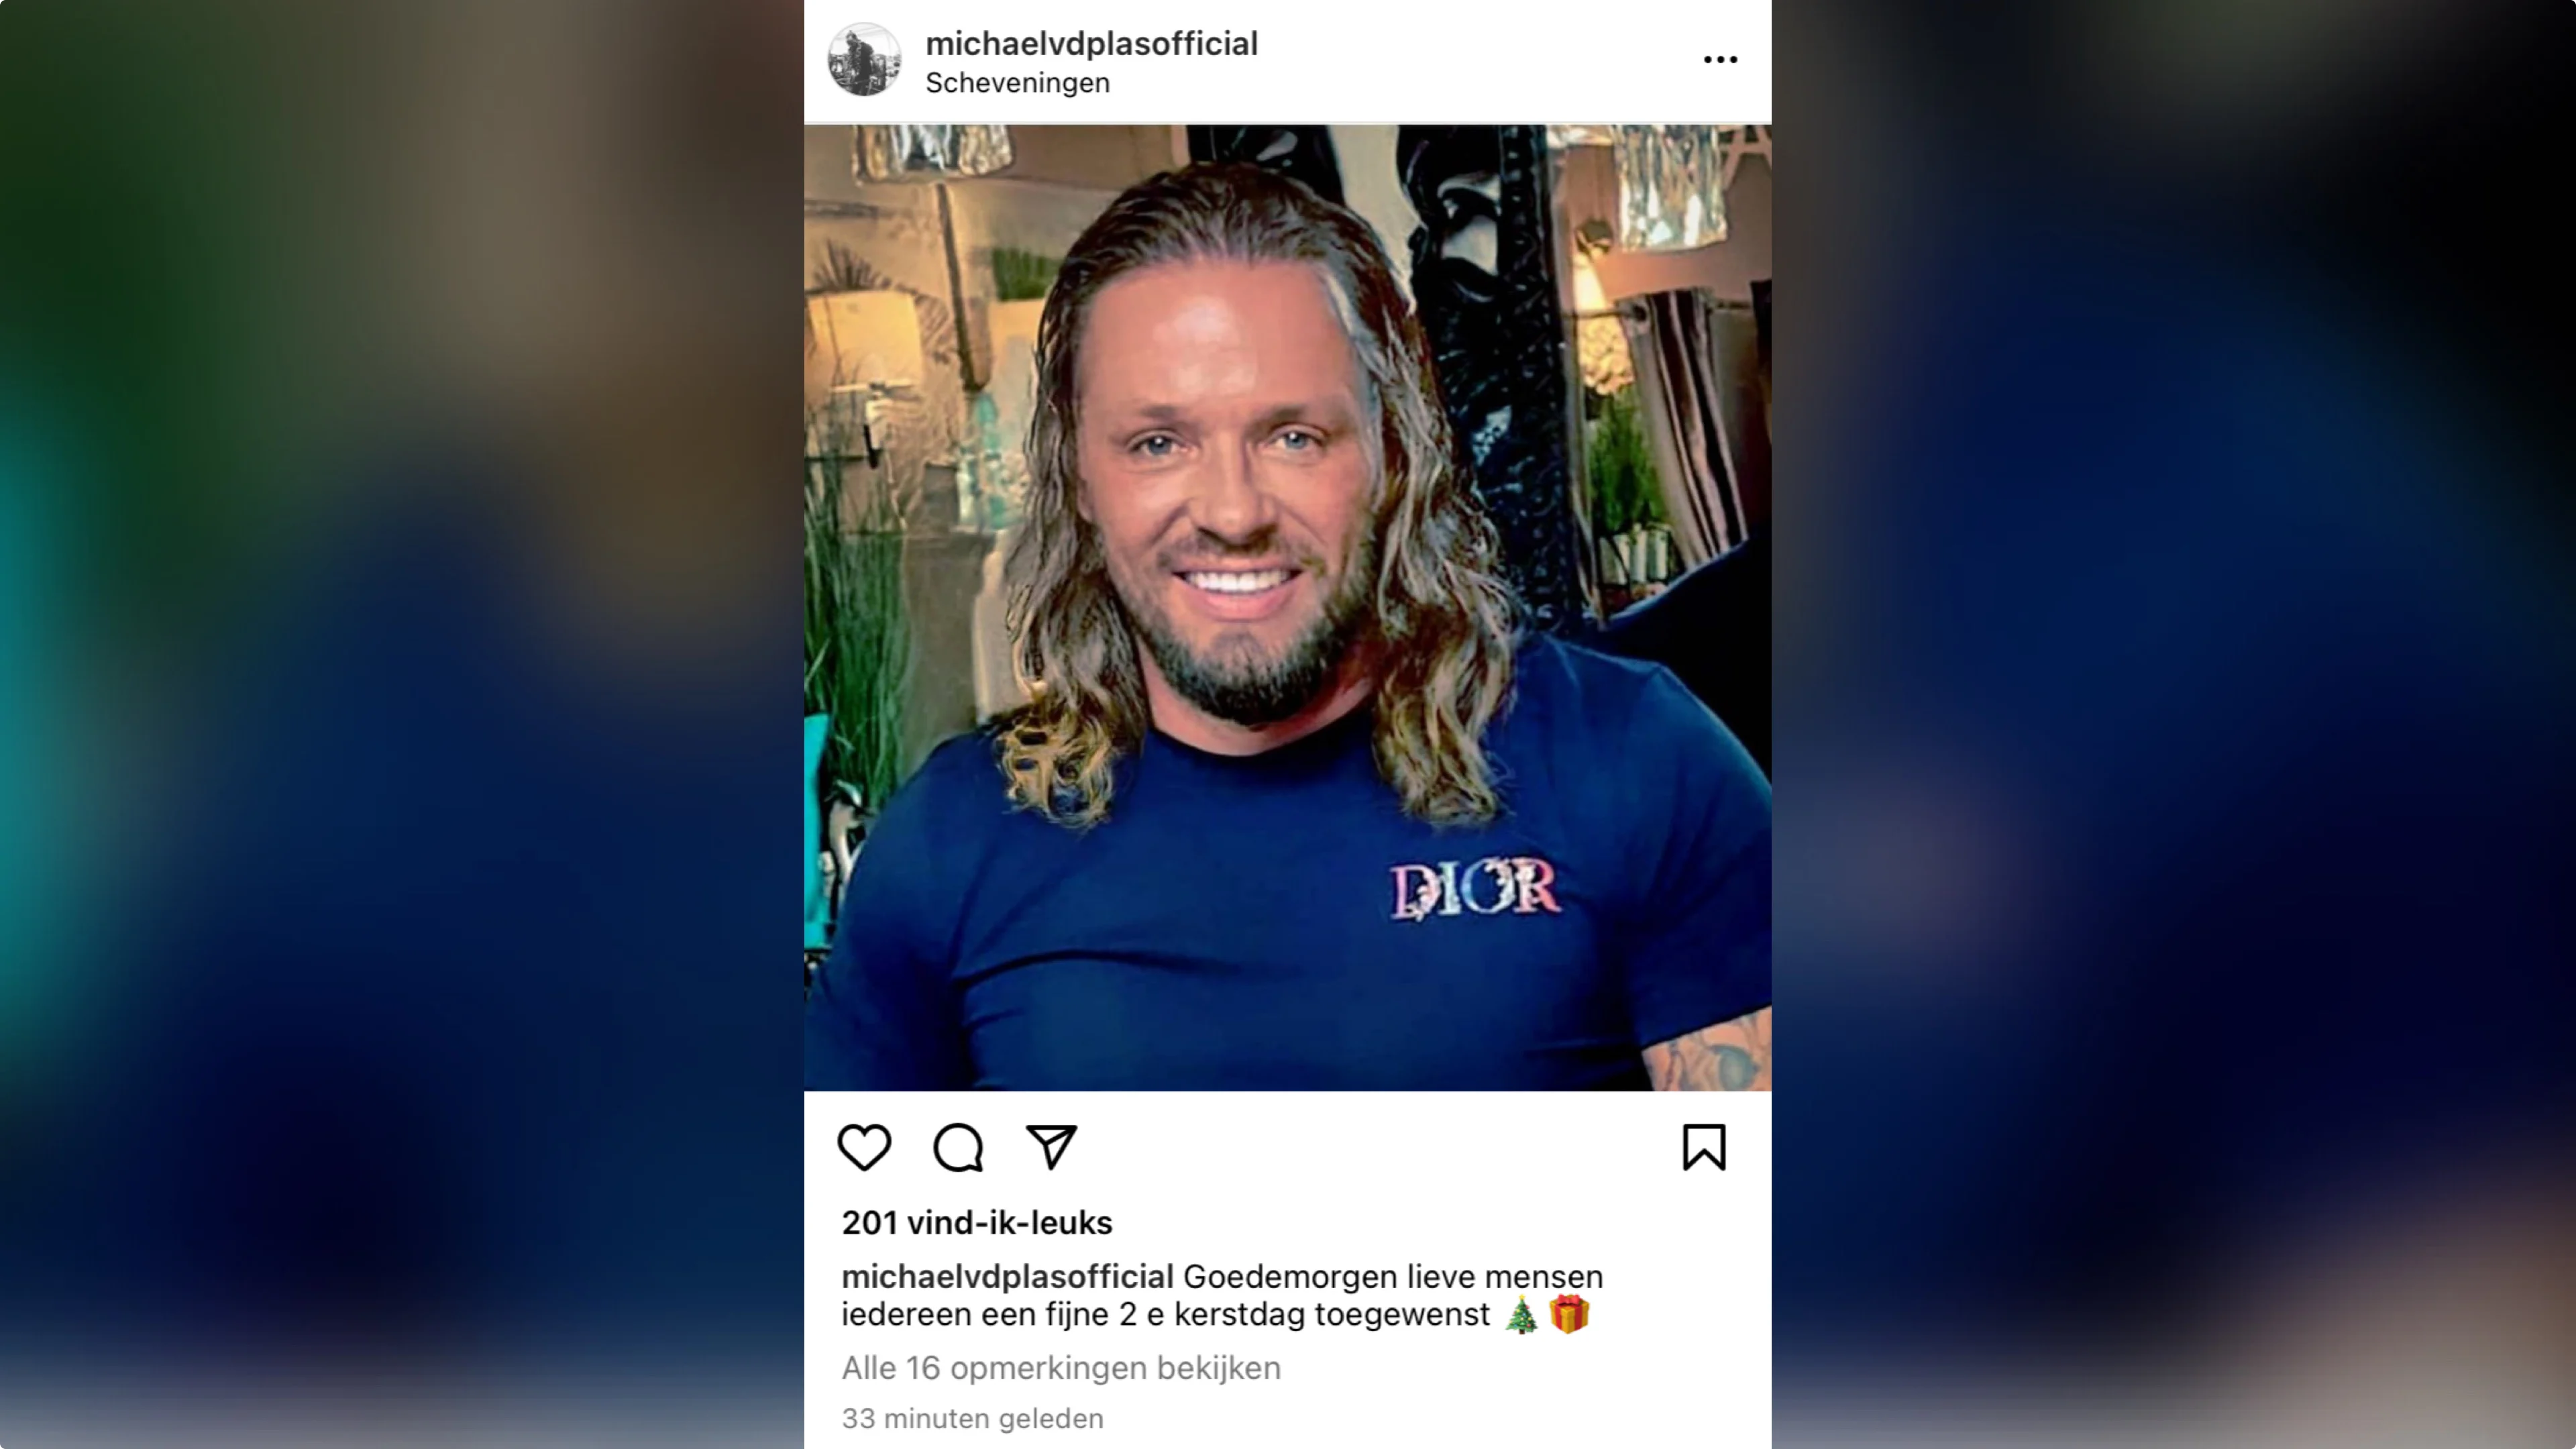This screenshot has height=1449, width=2576.
Task: Open the 33 minuten geleden timestamp
Action: coord(972,1418)
